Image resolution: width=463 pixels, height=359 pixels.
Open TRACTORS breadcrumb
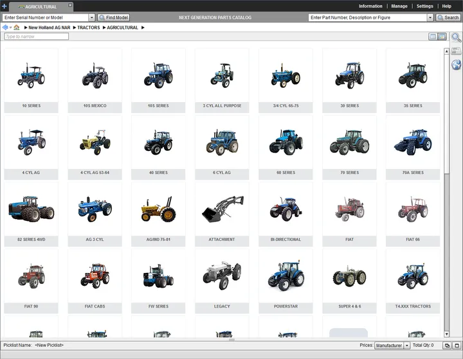(x=89, y=28)
